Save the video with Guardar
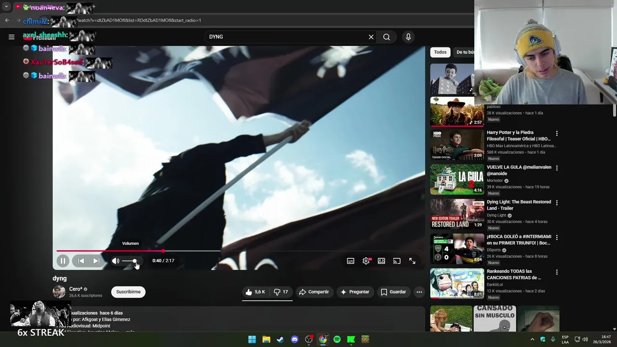617x347 pixels. [393, 292]
